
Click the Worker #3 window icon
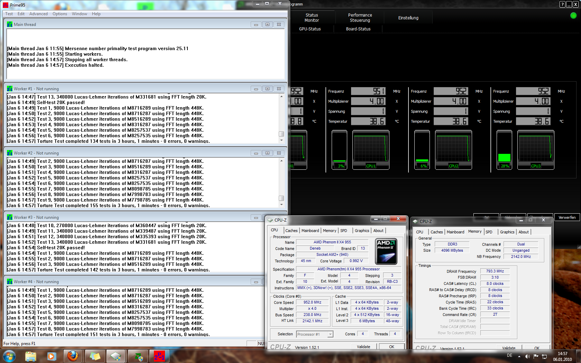[x=10, y=217]
